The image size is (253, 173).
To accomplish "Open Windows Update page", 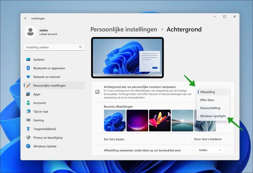I will 54,146.
